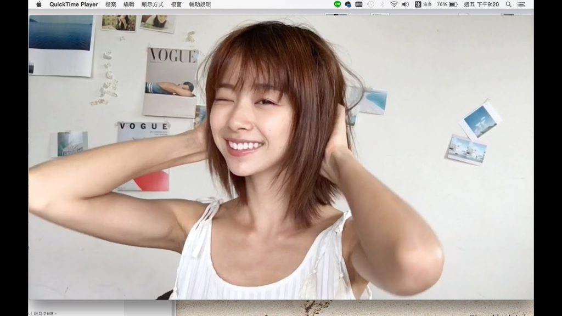Click the date and time 週五 下午9:20

pos(481,4)
